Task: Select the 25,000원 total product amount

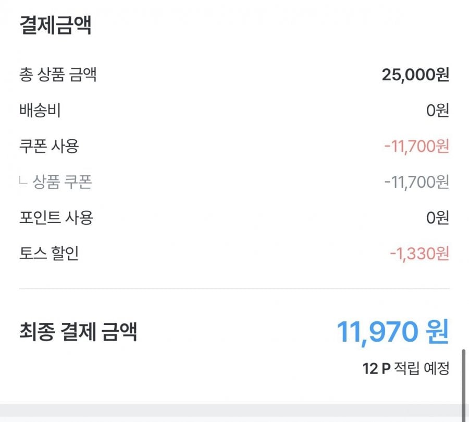Action: pos(415,75)
